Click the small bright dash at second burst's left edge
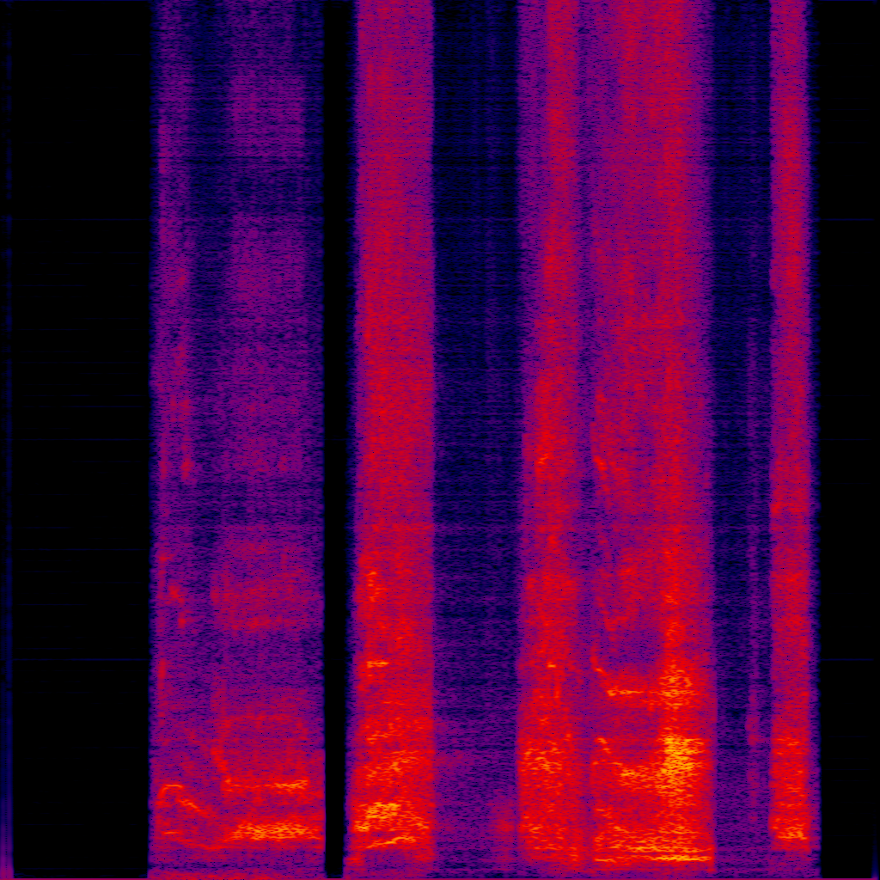 (x=376, y=663)
